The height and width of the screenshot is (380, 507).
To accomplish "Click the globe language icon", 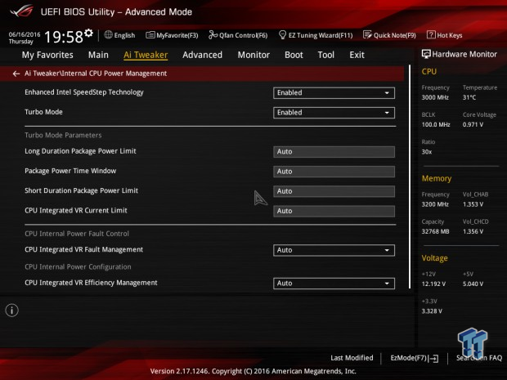I will (108, 34).
